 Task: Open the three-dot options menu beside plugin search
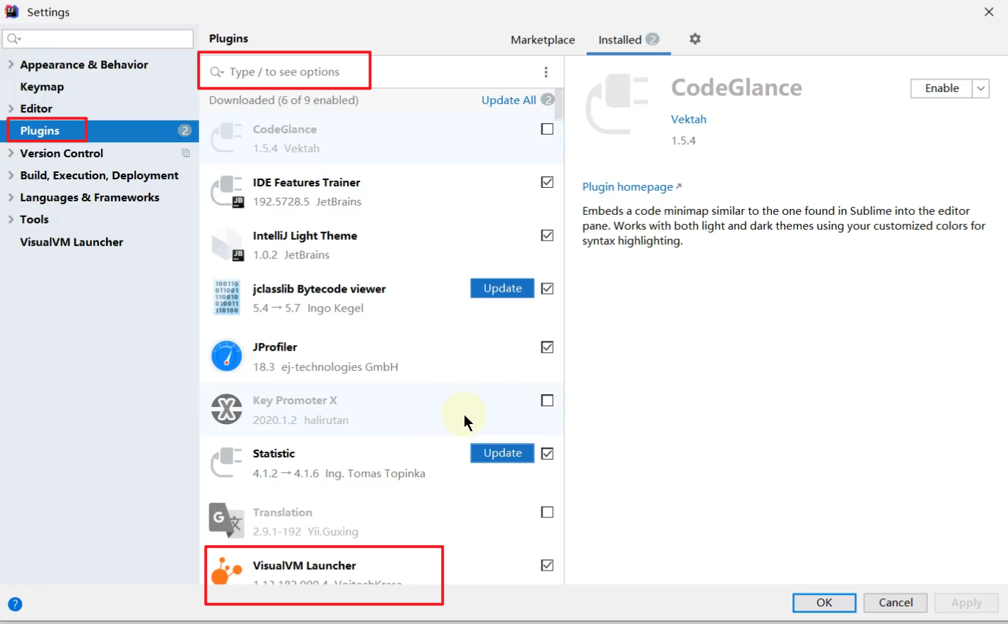(546, 72)
